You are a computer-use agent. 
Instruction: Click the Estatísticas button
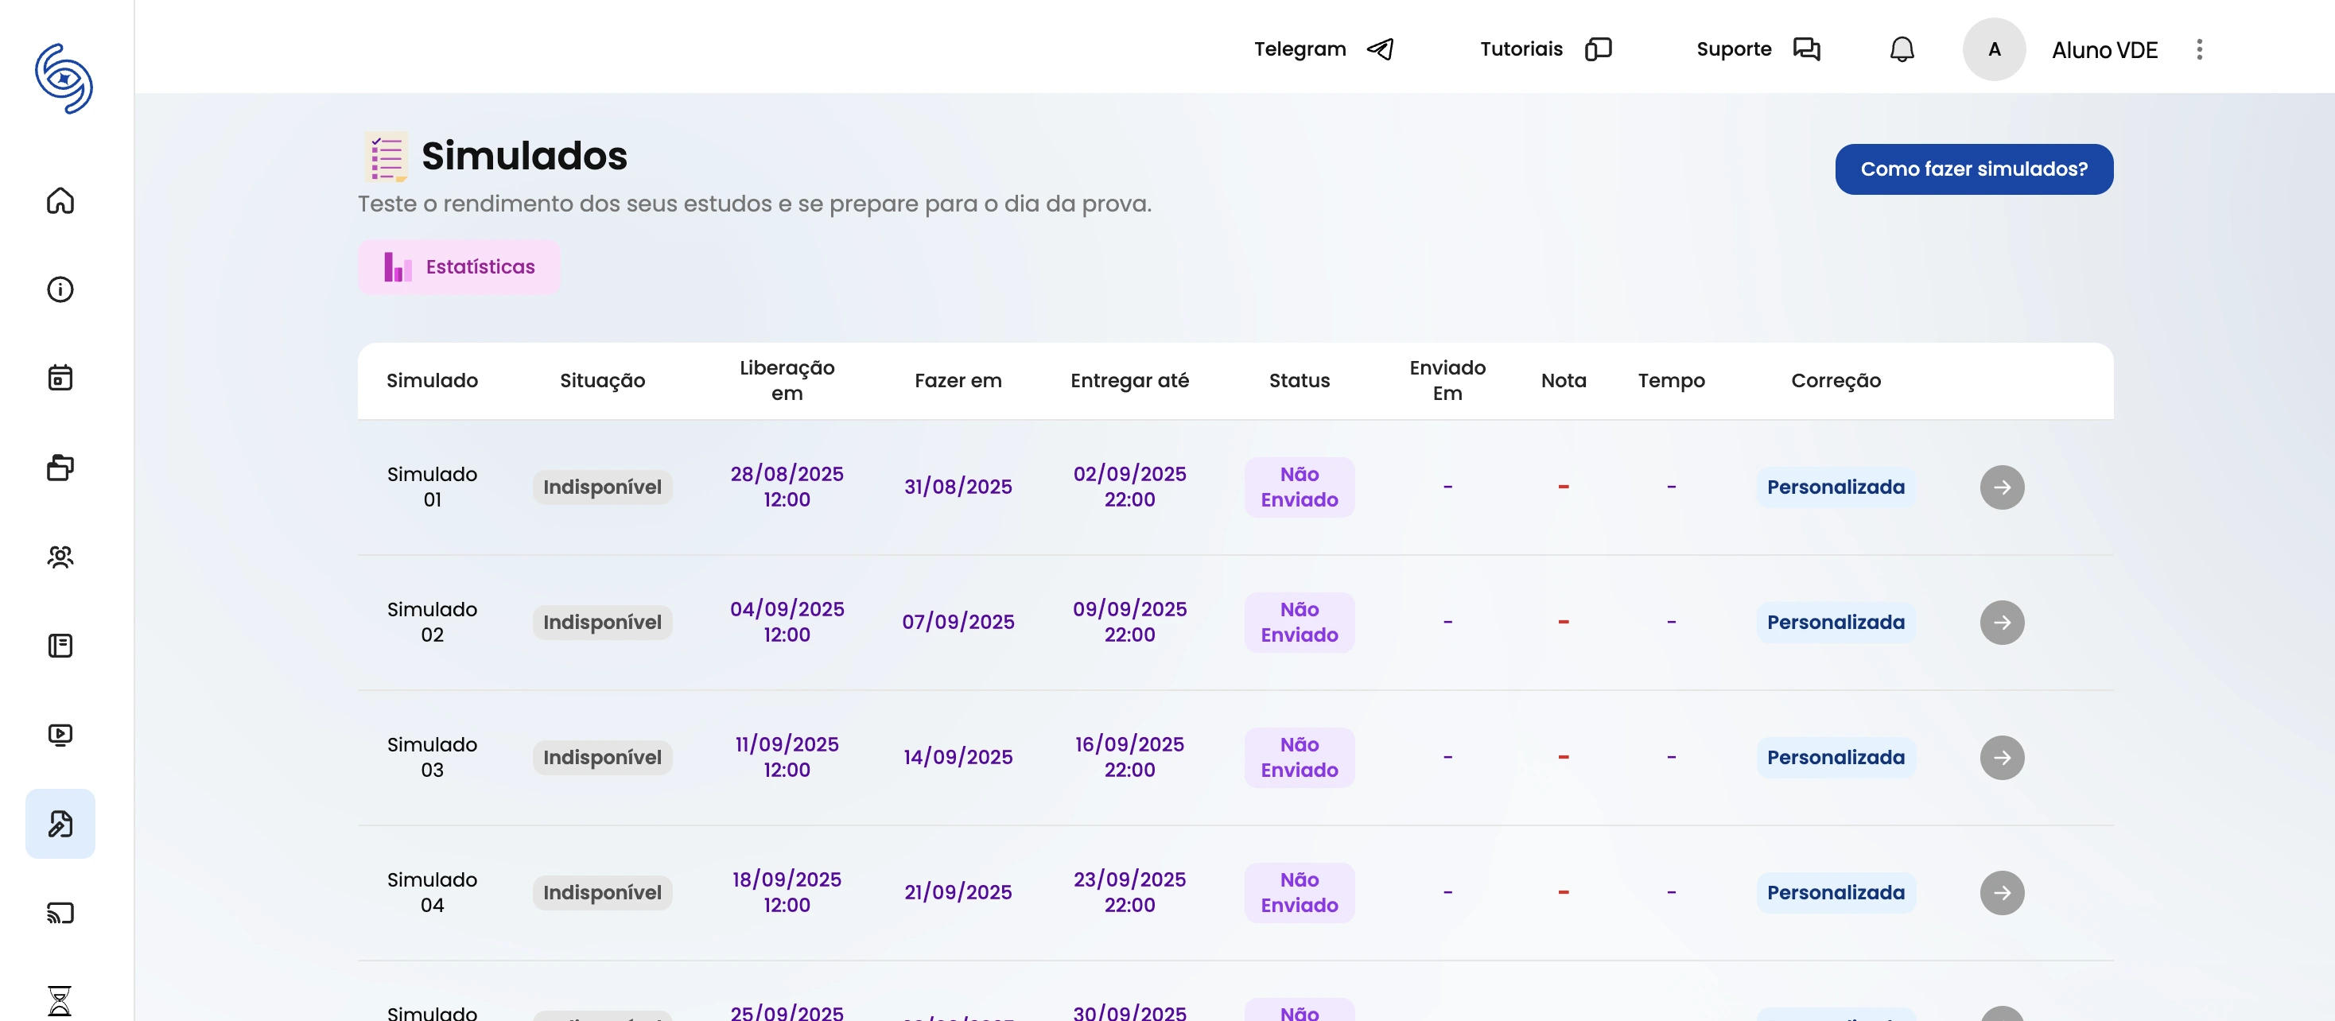pyautogui.click(x=459, y=267)
